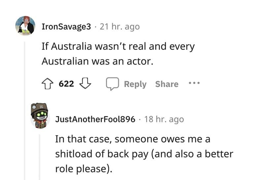Click JustAnotherFool896's robot avatar
The image size is (264, 180).
point(40,115)
